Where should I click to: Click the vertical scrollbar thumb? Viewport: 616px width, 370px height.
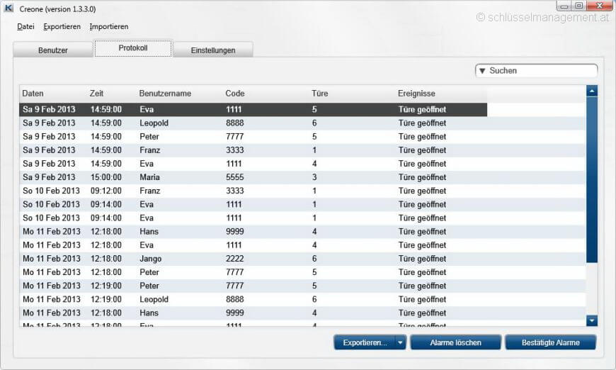[592, 177]
